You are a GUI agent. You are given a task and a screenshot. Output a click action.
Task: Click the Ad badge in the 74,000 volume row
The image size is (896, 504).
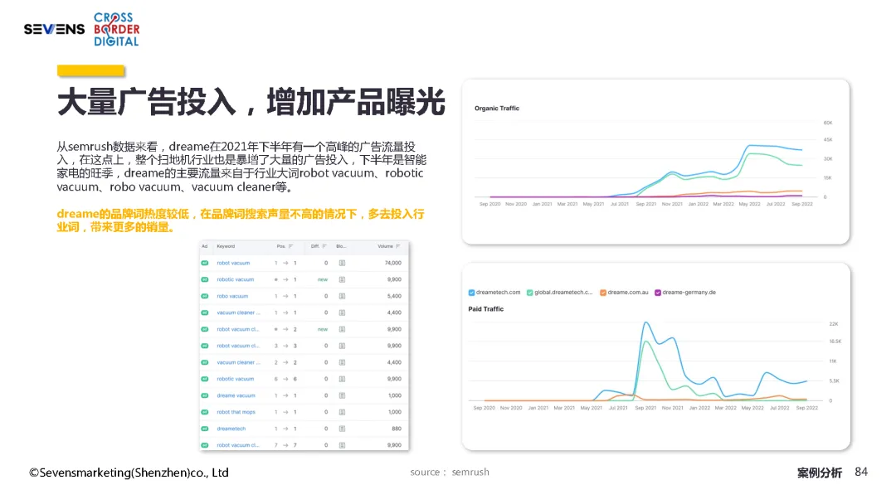[x=205, y=263]
